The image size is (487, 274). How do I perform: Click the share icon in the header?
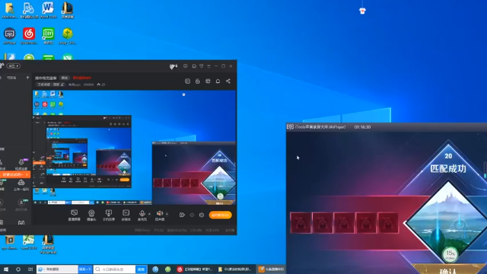click(x=228, y=81)
